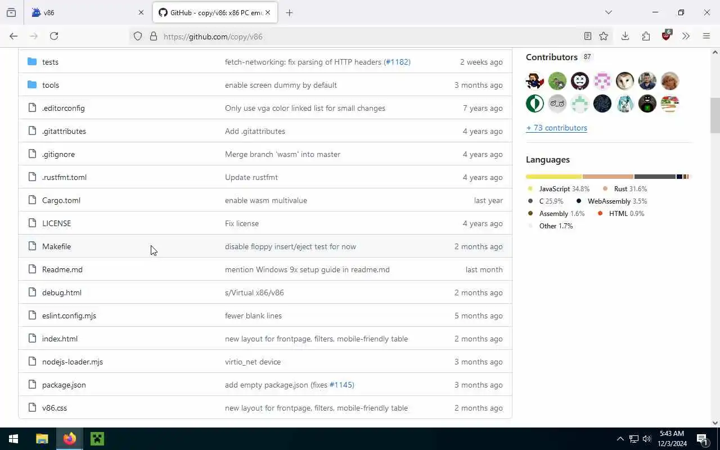Click the tools folder icon
This screenshot has height=450, width=720.
[x=32, y=85]
